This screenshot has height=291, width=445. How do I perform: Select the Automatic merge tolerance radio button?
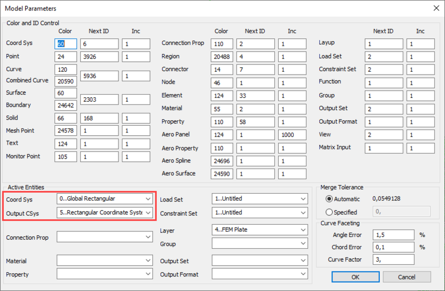[x=329, y=199]
